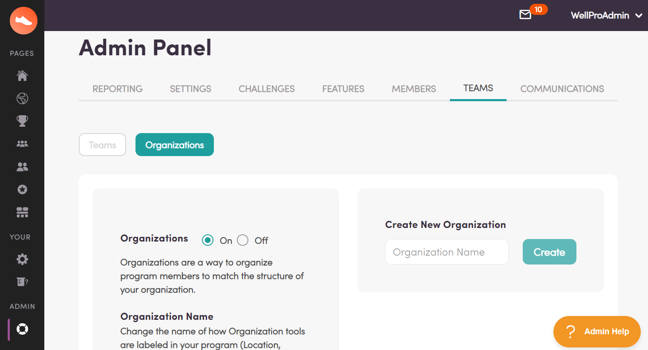Image resolution: width=648 pixels, height=350 pixels.
Task: Switch to the Reporting tab
Action: 118,89
